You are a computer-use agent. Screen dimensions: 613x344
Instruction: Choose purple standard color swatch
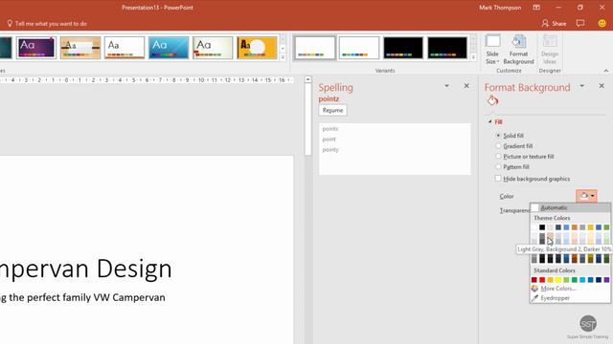(606, 280)
